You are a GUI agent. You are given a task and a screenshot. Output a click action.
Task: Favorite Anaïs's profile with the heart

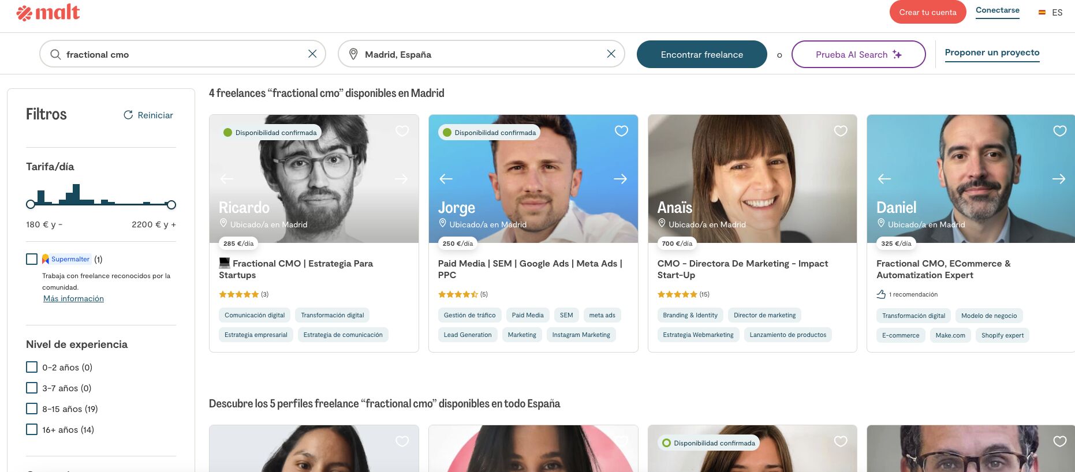pyautogui.click(x=841, y=131)
